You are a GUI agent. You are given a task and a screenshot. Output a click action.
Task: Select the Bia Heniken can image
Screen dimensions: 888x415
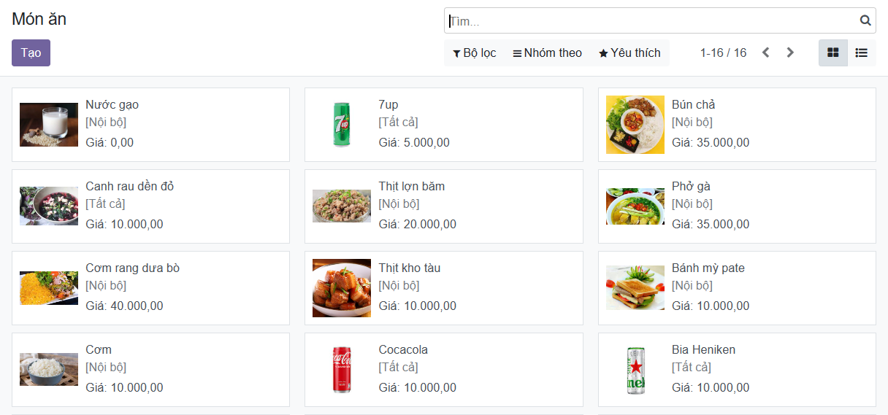635,370
